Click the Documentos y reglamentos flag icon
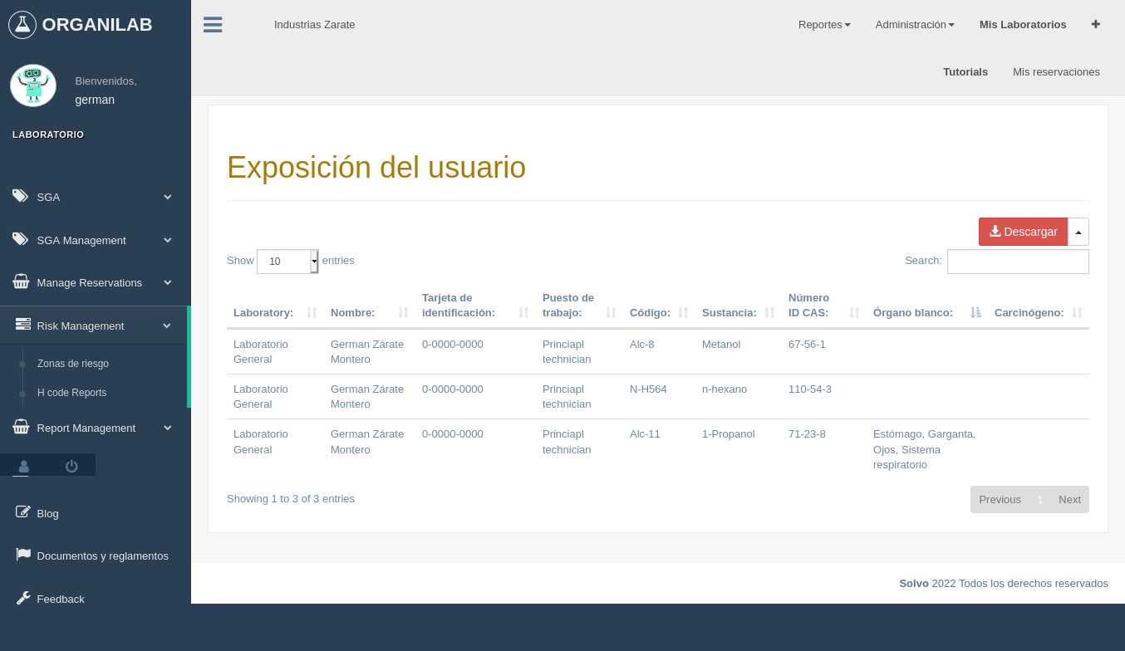The height and width of the screenshot is (651, 1125). (x=22, y=554)
